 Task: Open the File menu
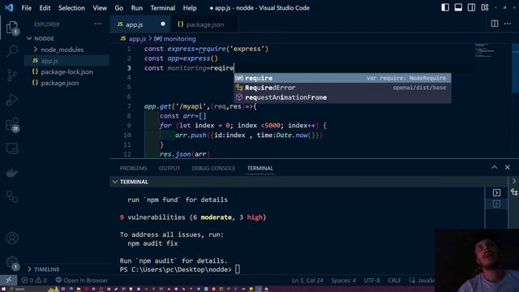click(x=26, y=8)
